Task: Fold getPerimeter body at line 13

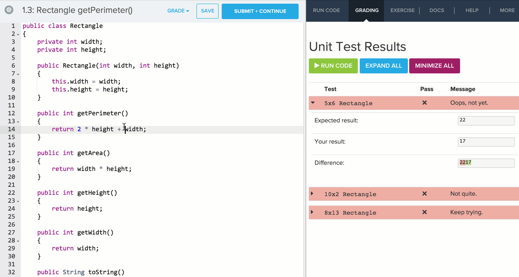Action: coord(18,122)
